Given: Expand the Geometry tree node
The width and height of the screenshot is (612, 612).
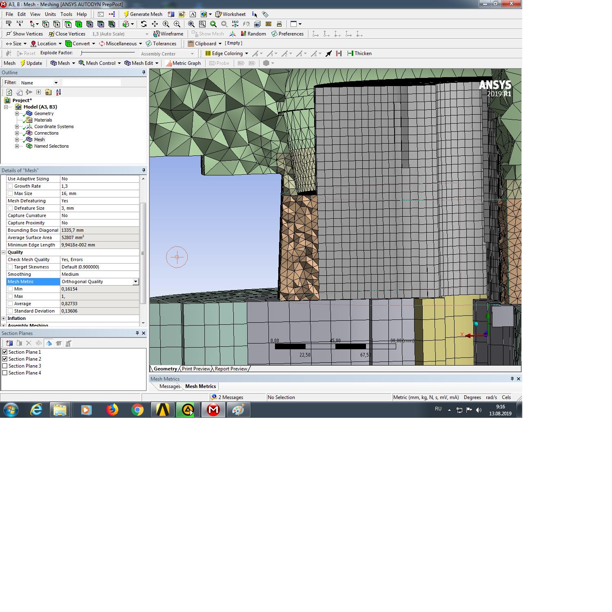Looking at the screenshot, I should pos(17,113).
